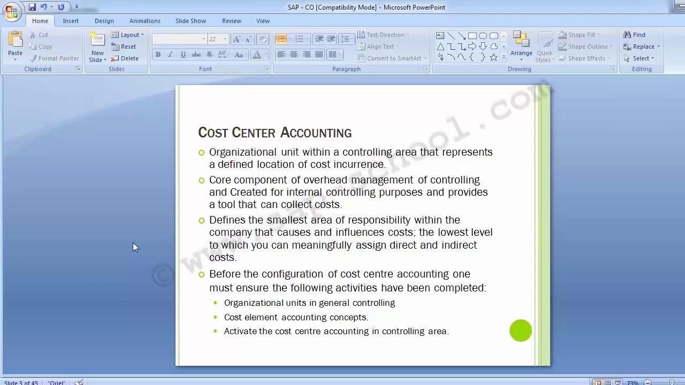Switch to the Design tab
The height and width of the screenshot is (385, 685).
point(104,21)
